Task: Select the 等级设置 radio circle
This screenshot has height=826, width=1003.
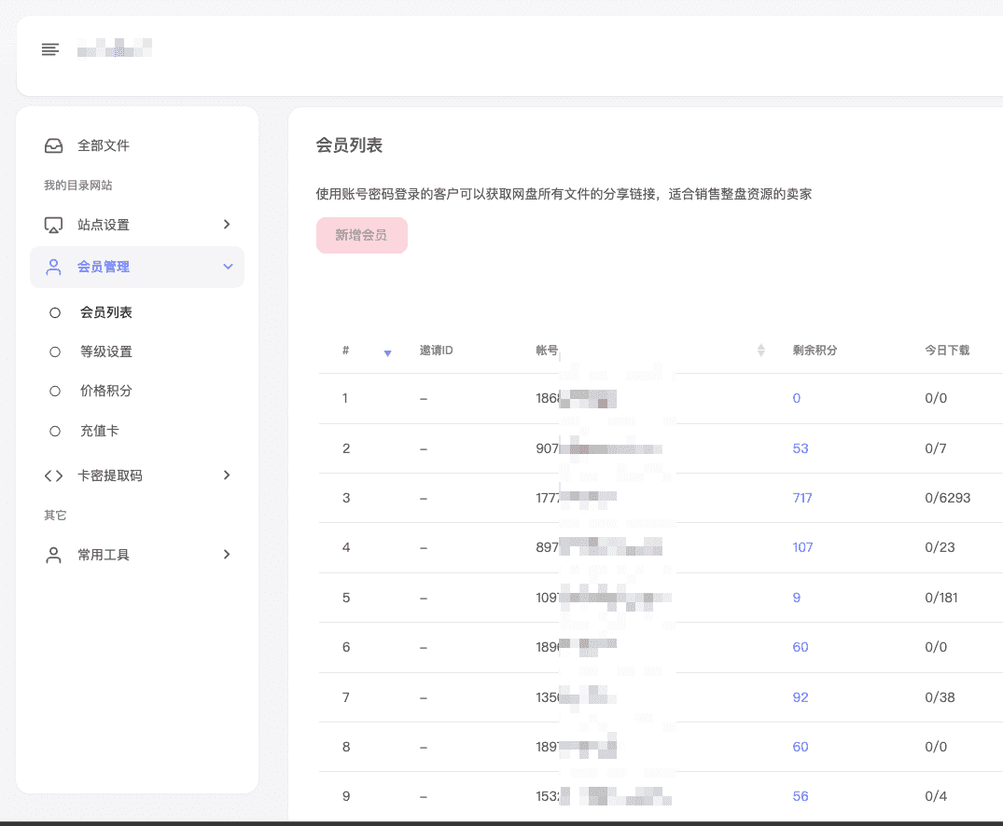Action: click(x=55, y=352)
